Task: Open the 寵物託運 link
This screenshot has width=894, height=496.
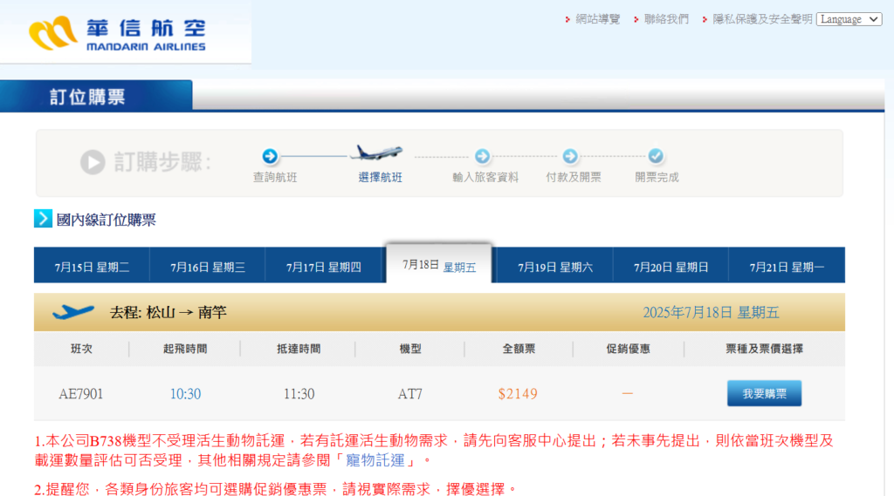Action: (x=375, y=460)
